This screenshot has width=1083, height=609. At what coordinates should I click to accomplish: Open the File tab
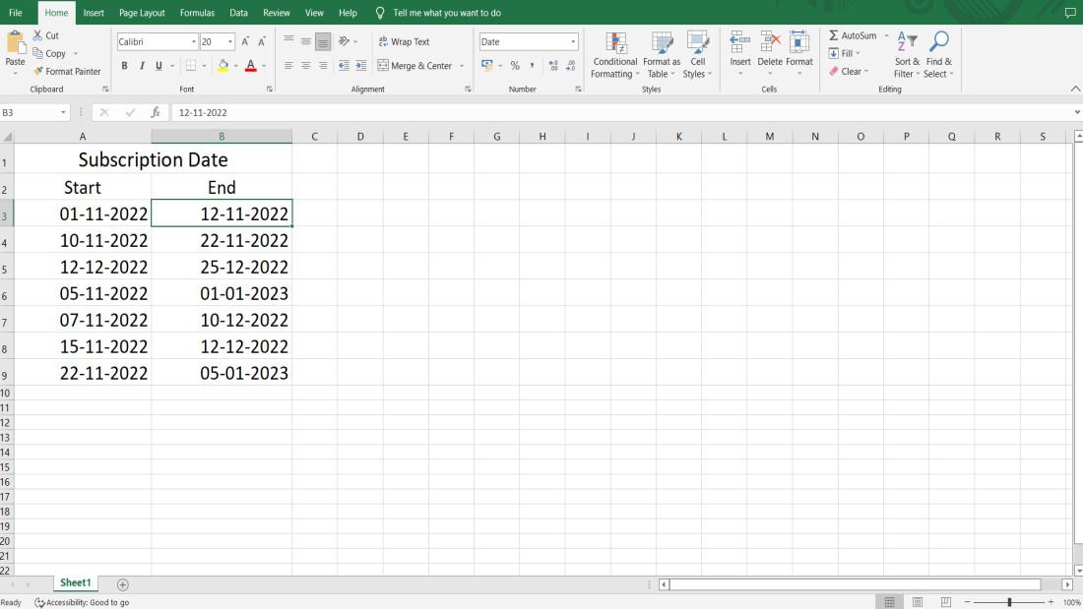coord(15,13)
